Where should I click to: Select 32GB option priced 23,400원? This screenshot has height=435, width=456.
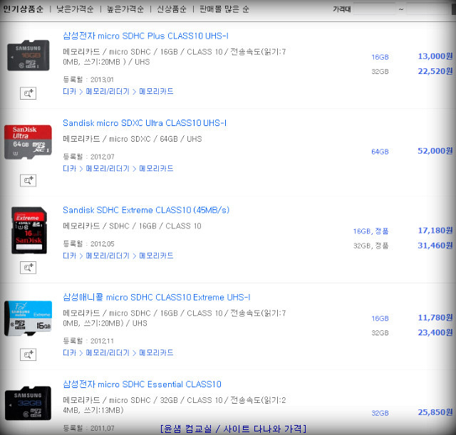(x=380, y=333)
